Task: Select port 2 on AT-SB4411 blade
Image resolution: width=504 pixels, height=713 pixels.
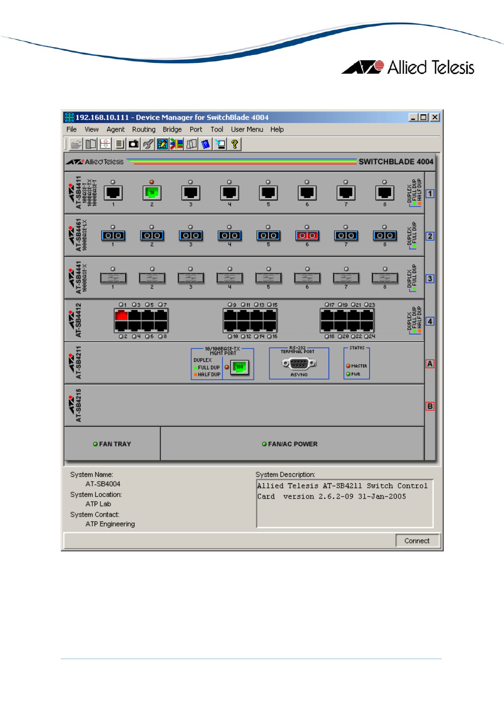Action: pos(152,193)
